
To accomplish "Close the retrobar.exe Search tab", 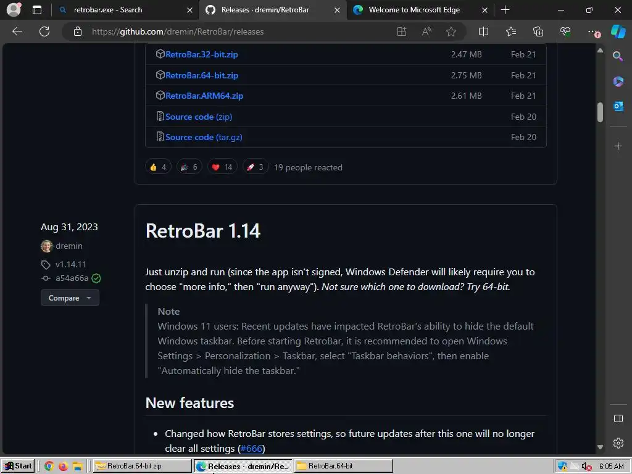I will pyautogui.click(x=189, y=10).
